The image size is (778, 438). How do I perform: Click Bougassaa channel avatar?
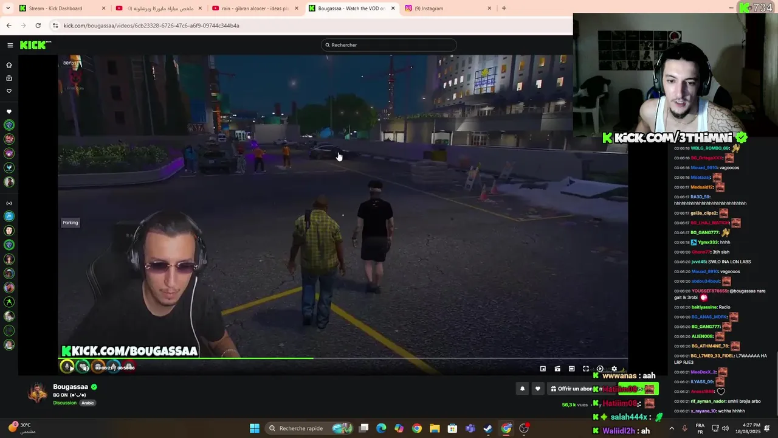pyautogui.click(x=38, y=393)
